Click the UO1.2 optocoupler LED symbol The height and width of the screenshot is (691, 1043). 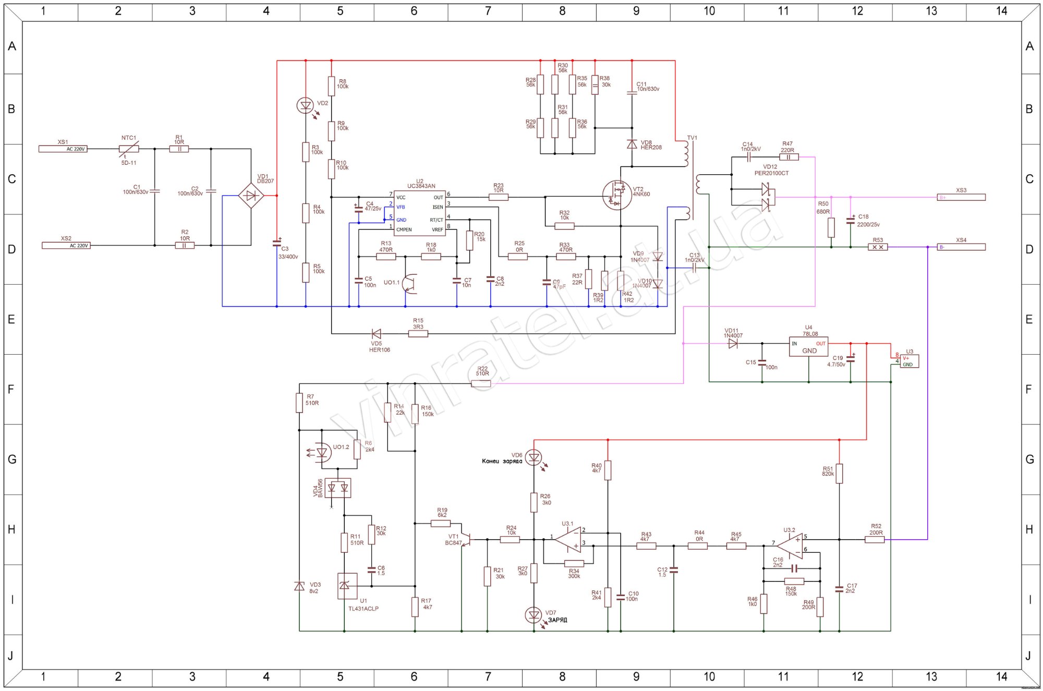point(322,452)
